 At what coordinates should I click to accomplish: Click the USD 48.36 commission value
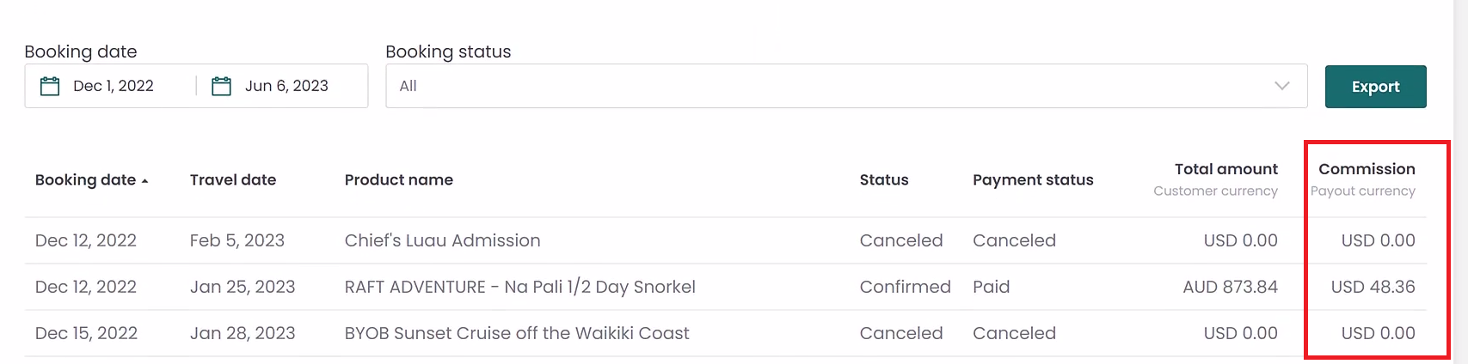click(x=1373, y=287)
